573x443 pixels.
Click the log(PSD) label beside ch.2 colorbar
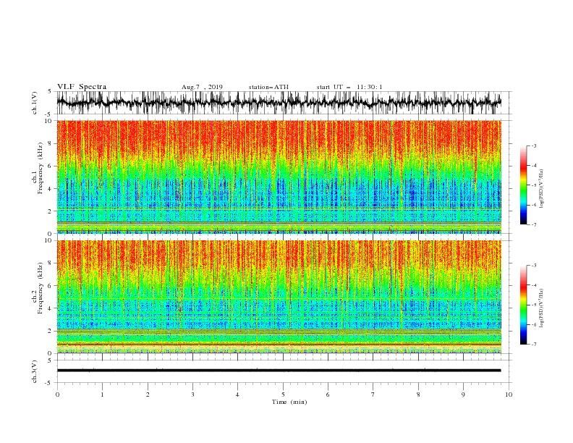pyautogui.click(x=541, y=308)
